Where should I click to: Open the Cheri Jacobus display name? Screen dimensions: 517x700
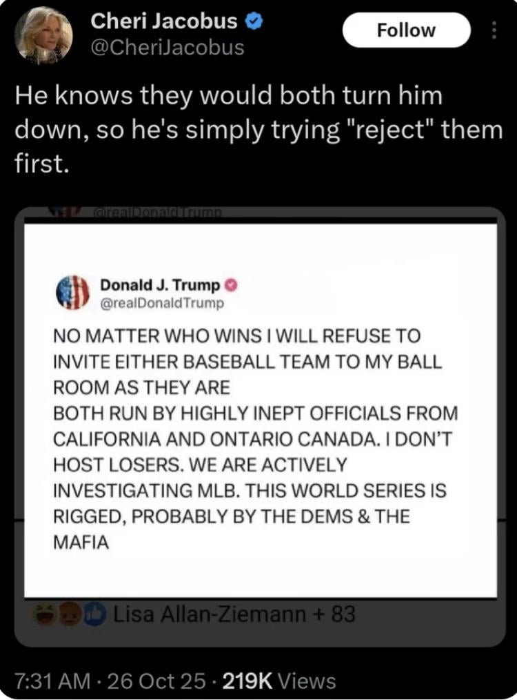(164, 22)
